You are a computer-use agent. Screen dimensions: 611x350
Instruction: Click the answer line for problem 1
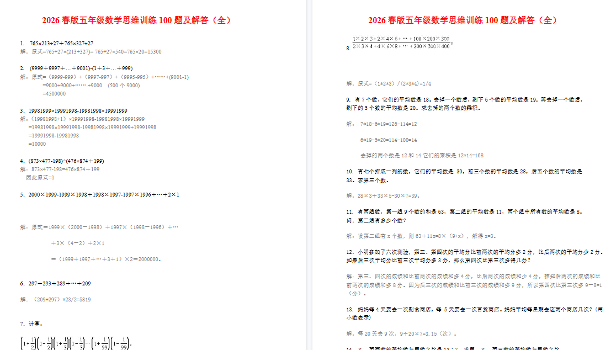tap(88, 51)
